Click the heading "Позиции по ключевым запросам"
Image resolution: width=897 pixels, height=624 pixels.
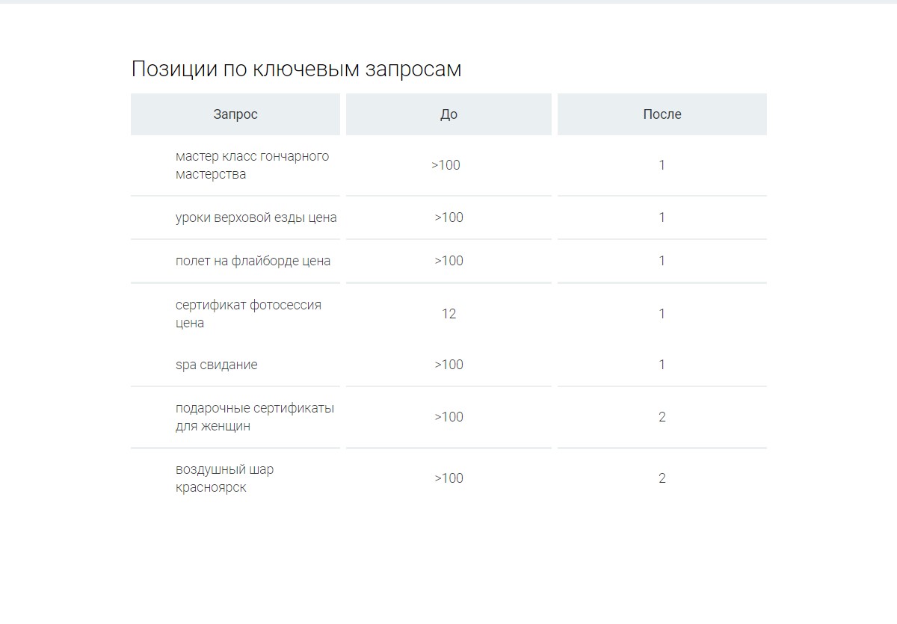point(296,69)
